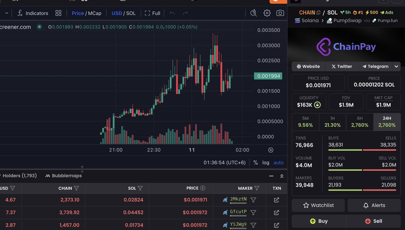Screen dimensions: 405x230
Task: Open maker 2MkztN
Action: pos(238,199)
